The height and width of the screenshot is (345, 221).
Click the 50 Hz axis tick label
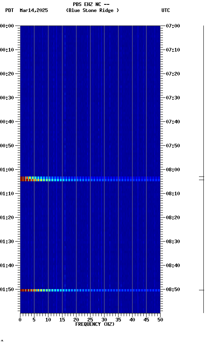tap(160, 320)
